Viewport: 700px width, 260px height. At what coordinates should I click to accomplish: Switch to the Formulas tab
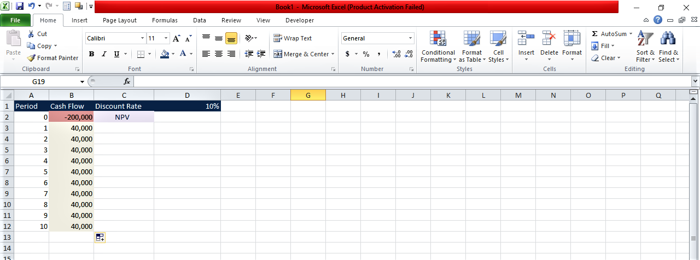pyautogui.click(x=165, y=20)
